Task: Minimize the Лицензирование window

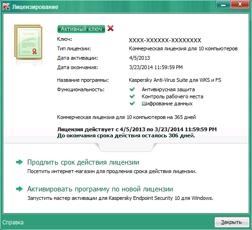Action: [x=223, y=5]
